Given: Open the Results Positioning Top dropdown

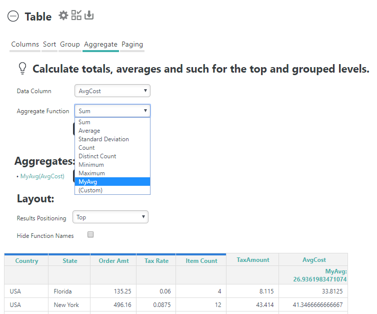Looking at the screenshot, I should pyautogui.click(x=110, y=217).
